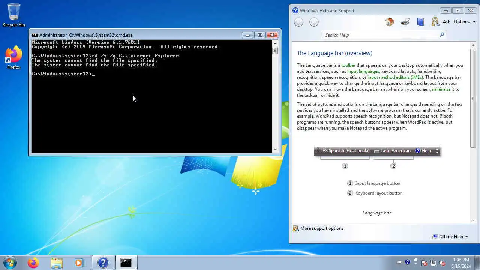Screen dimensions: 480x270
Task: Click the keyboard layout tray icon
Action: 399,262
